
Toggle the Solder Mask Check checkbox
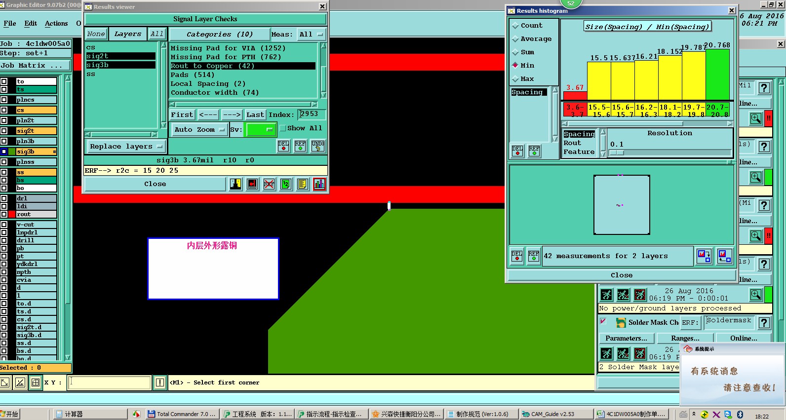pos(603,321)
